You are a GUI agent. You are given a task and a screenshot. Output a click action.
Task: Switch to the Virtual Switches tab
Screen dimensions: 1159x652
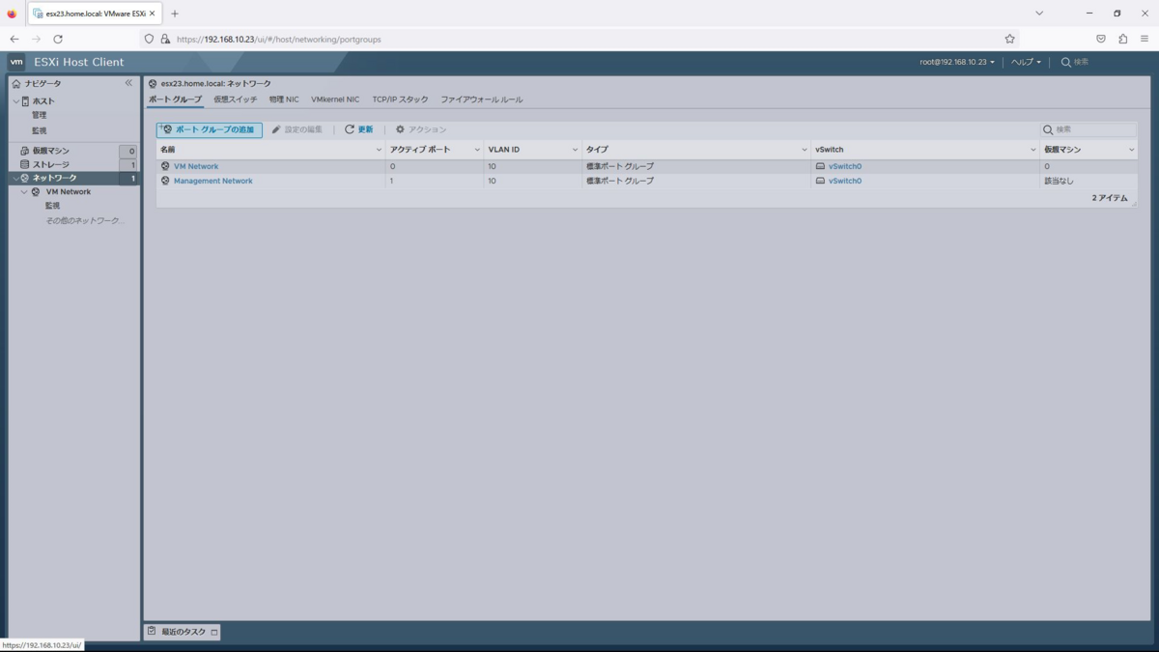click(236, 99)
